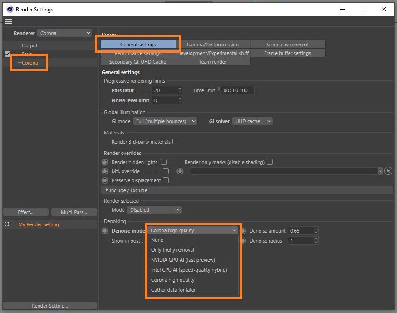Image resolution: width=397 pixels, height=313 pixels.
Task: Click the material override link field
Action: click(284, 171)
